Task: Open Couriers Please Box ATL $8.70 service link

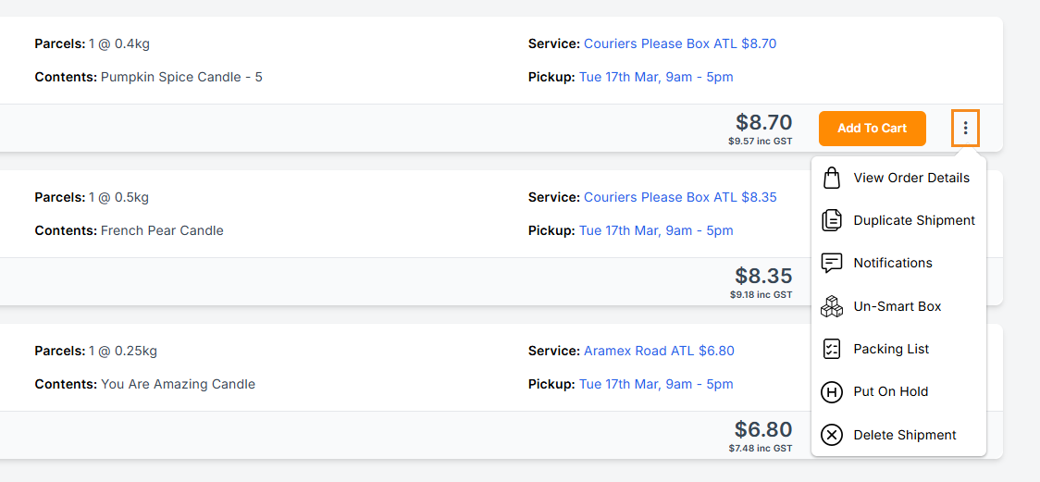Action: point(680,43)
